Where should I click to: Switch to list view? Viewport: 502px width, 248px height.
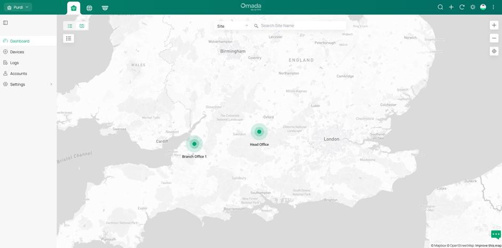(x=70, y=26)
